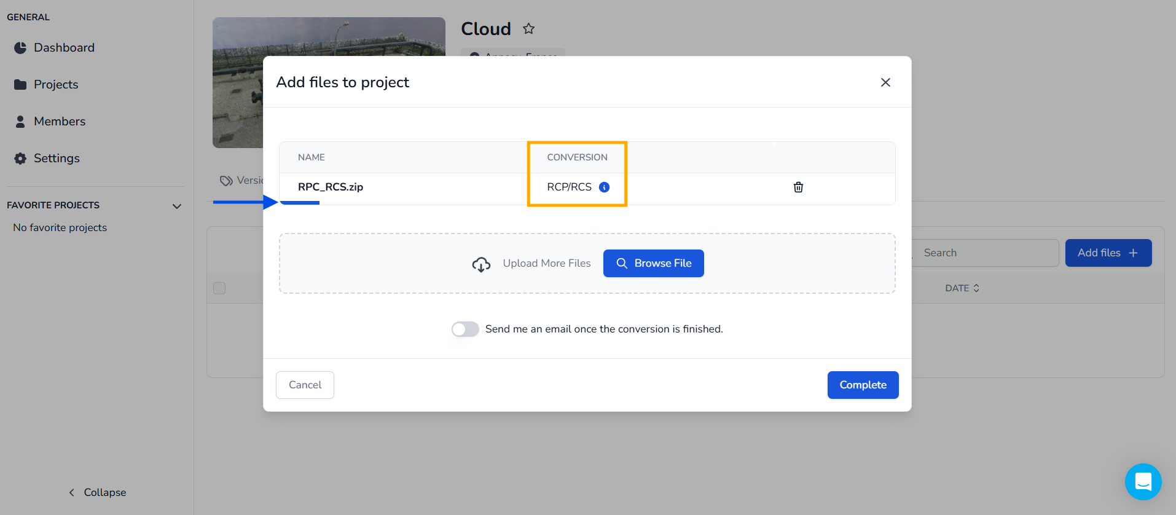Open the chat support bubble
Viewport: 1176px width, 515px height.
1143,481
